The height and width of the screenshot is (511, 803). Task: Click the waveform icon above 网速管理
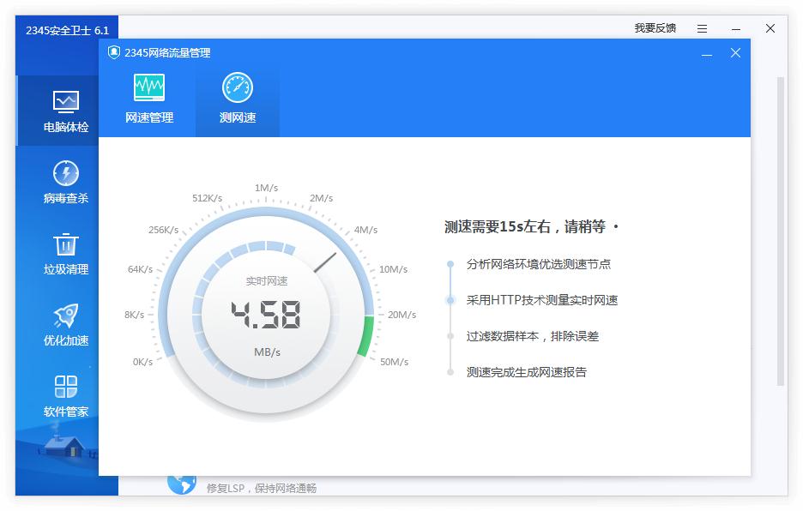tap(148, 86)
